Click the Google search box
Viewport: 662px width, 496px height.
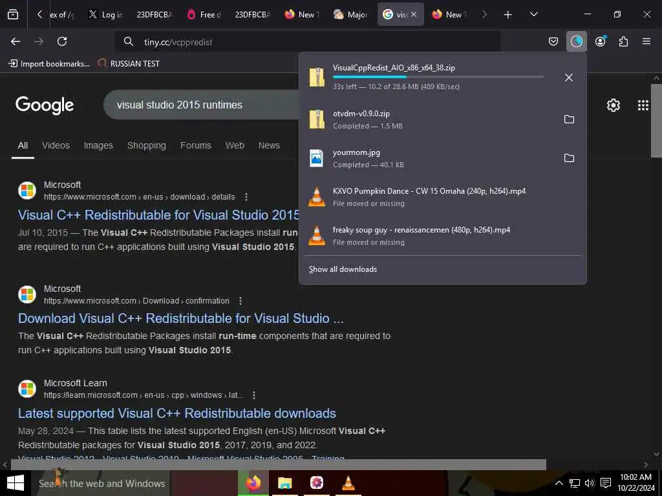point(202,105)
